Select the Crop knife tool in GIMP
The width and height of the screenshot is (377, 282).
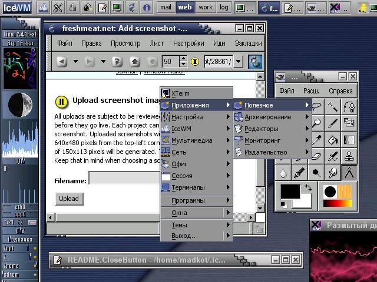(332, 123)
